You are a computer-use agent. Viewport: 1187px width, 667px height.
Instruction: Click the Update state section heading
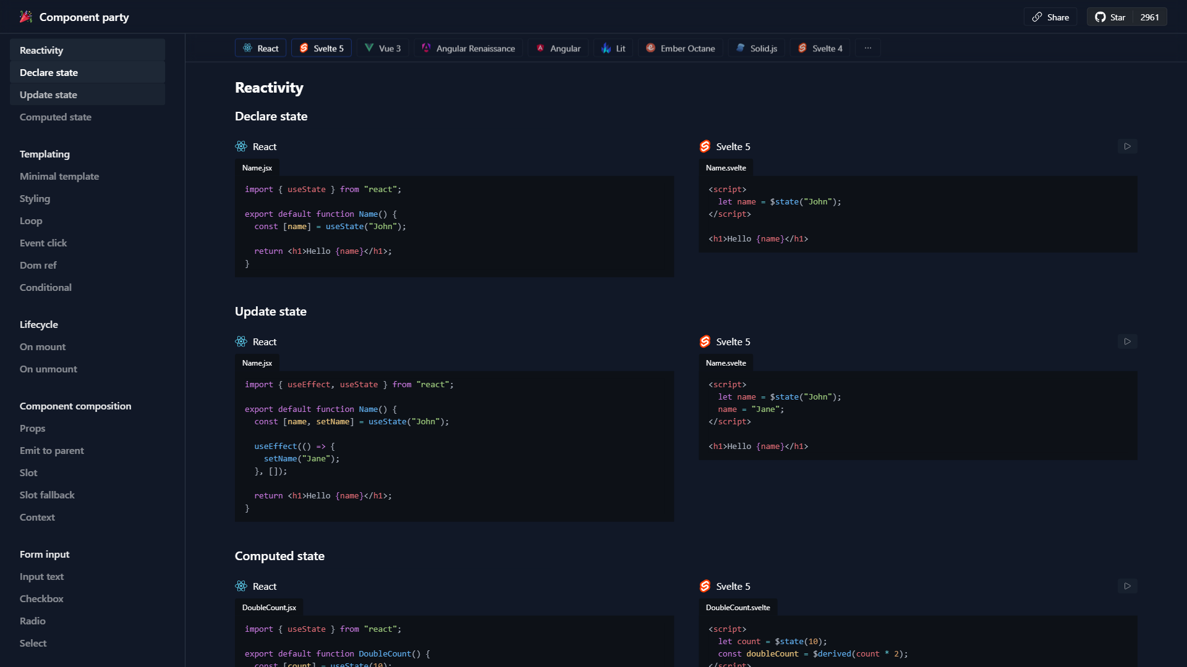271,311
